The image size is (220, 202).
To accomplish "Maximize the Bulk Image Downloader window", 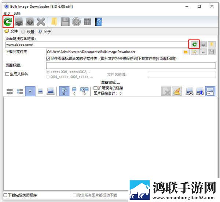I will tap(199, 7).
